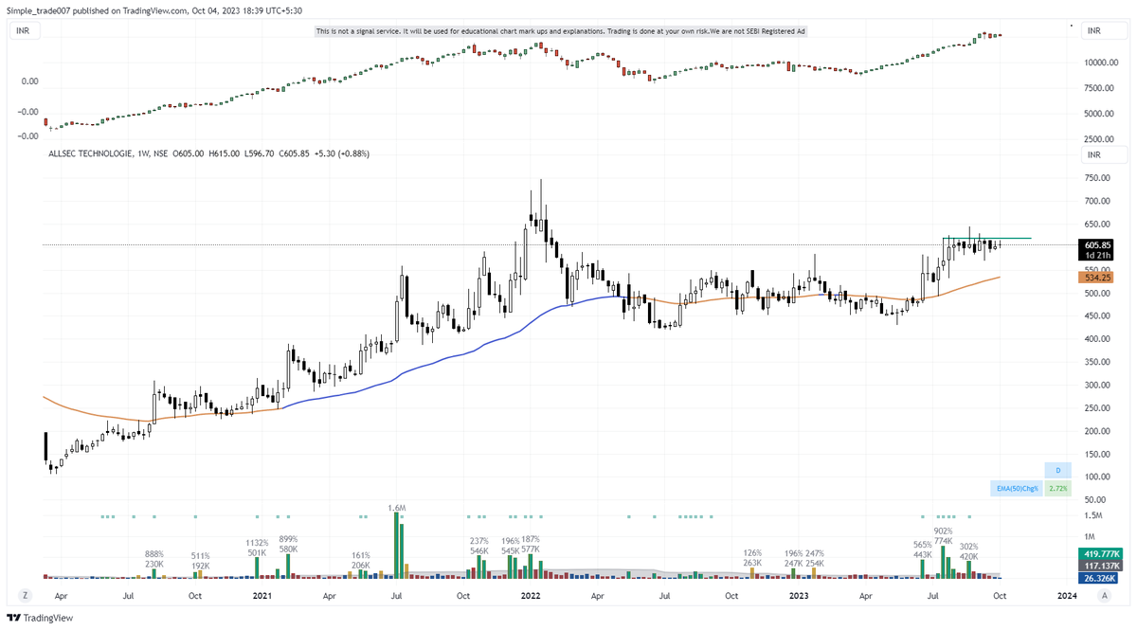Screen dimensions: 1137x630
Task: Open the INR selector above the 750.00 level
Action: [x=1105, y=154]
